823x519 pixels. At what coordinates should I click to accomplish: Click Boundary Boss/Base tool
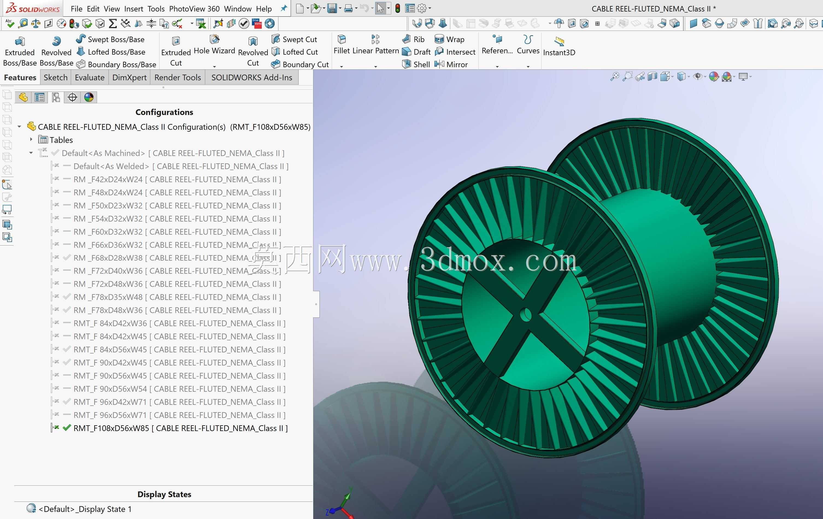(x=116, y=64)
